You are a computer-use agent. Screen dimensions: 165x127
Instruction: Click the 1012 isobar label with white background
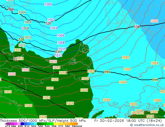click(58, 55)
